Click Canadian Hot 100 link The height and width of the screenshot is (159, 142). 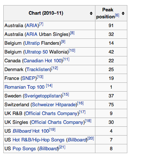point(42,61)
